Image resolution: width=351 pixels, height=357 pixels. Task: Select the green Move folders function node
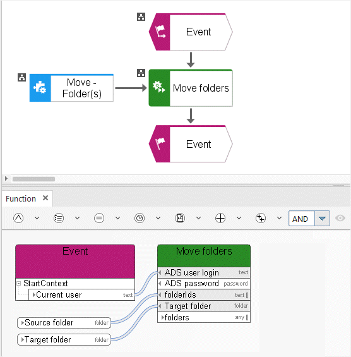click(191, 88)
